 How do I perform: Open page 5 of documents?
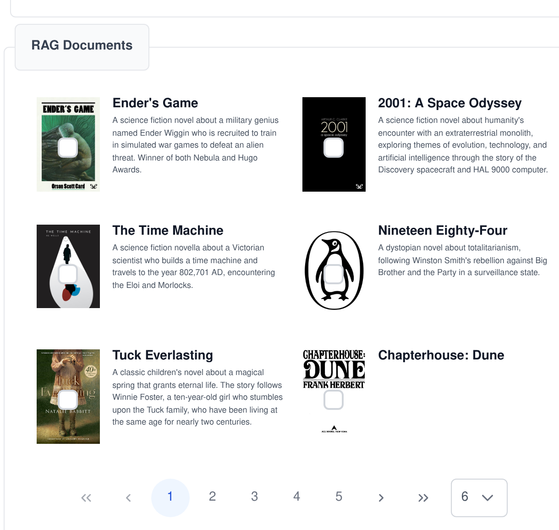click(339, 497)
